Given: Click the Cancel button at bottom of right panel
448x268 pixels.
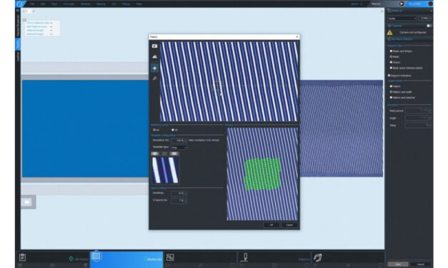Looking at the screenshot, I should 421,264.
